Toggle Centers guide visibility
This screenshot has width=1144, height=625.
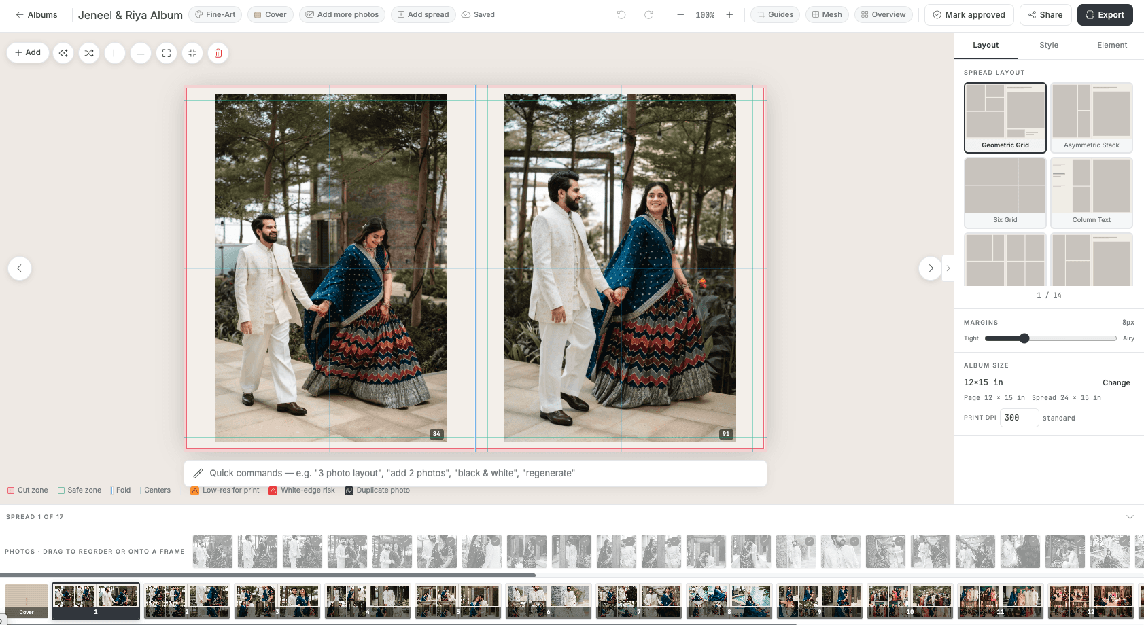point(155,490)
